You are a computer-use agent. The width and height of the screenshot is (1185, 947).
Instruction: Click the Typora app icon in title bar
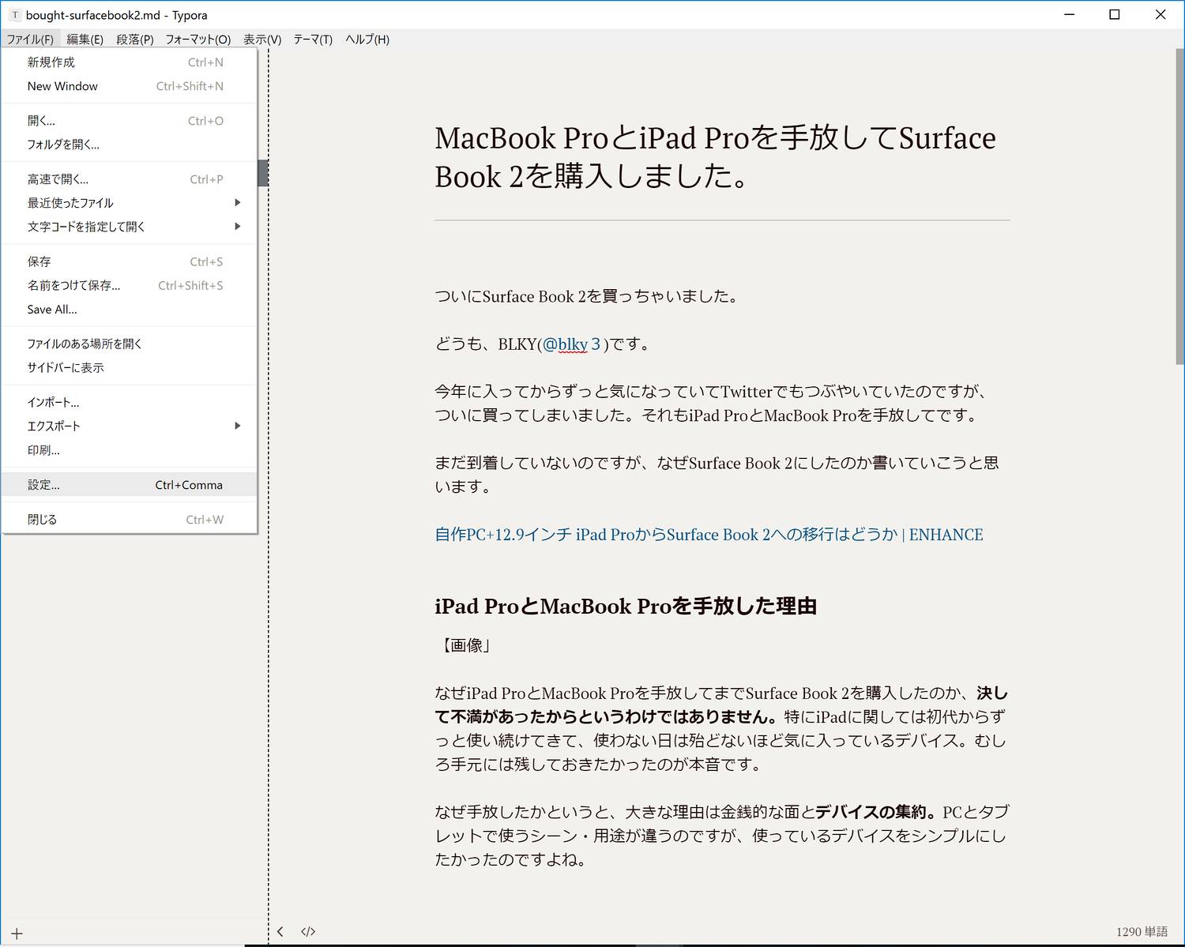tap(15, 15)
